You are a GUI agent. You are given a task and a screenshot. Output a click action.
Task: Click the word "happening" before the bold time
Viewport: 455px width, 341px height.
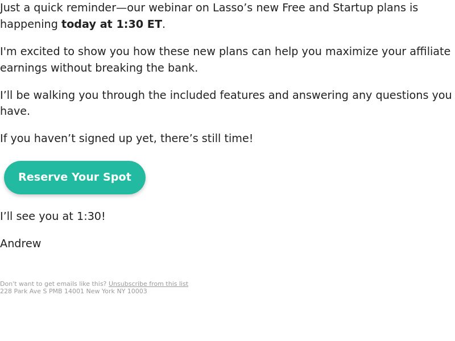pyautogui.click(x=29, y=24)
